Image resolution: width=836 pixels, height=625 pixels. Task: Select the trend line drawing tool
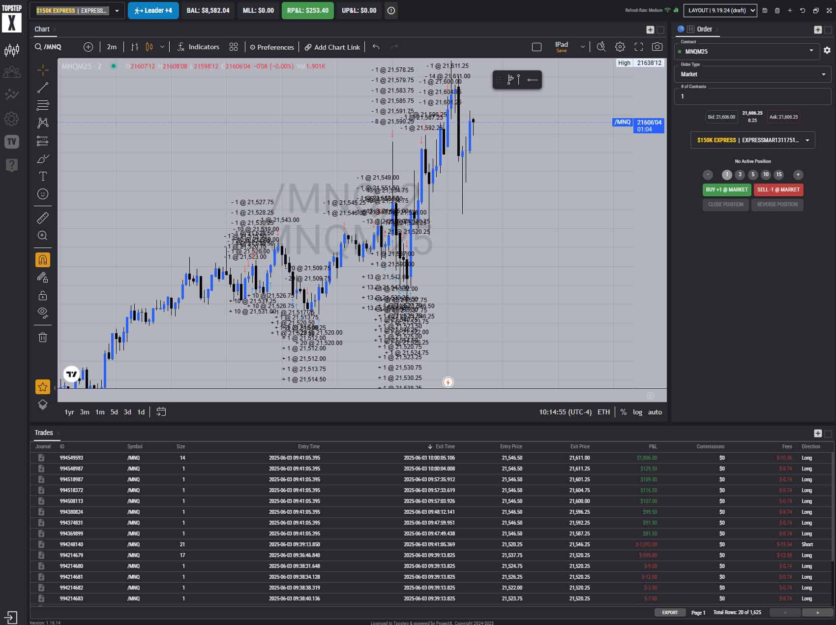click(43, 88)
